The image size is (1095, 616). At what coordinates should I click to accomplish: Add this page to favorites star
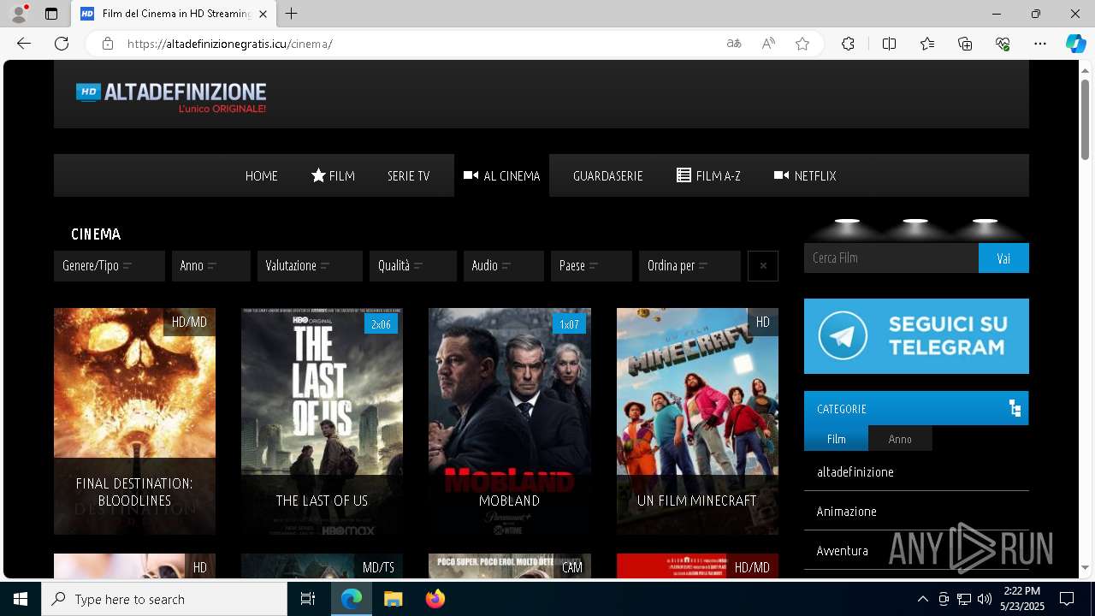[x=802, y=44]
